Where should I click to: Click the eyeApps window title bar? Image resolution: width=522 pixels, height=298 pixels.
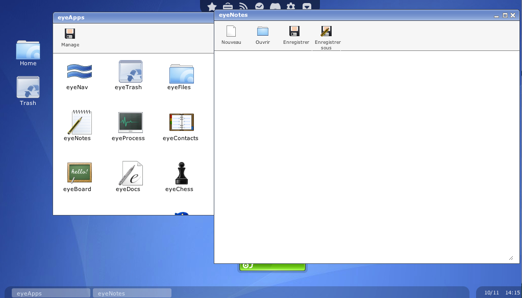point(133,18)
